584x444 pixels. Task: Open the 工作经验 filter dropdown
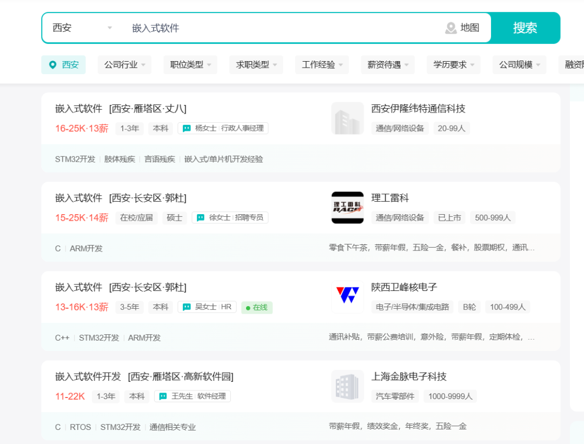click(322, 65)
